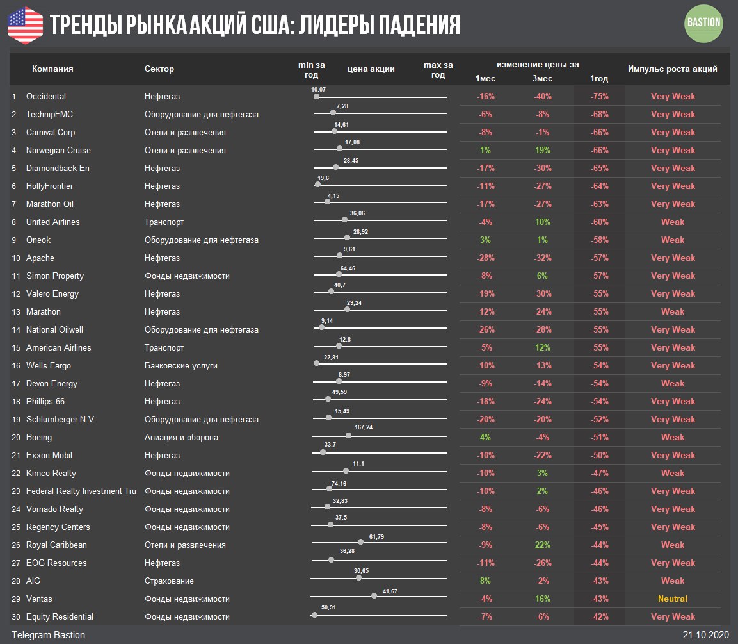Click the 3мес column header
This screenshot has height=644, width=738.
542,78
